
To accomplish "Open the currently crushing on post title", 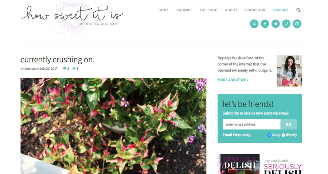I will tap(58, 60).
